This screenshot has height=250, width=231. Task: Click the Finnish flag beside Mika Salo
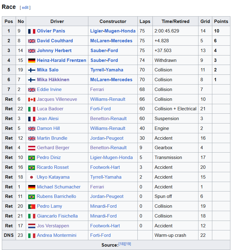pyautogui.click(x=32, y=70)
